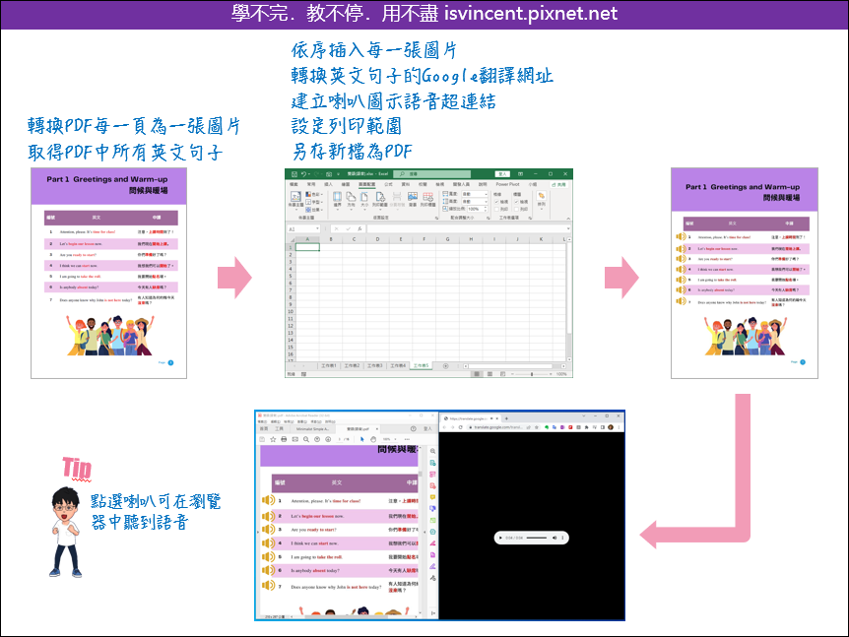Open the Power Pivot ribbon tab
This screenshot has width=849, height=637.
507,184
